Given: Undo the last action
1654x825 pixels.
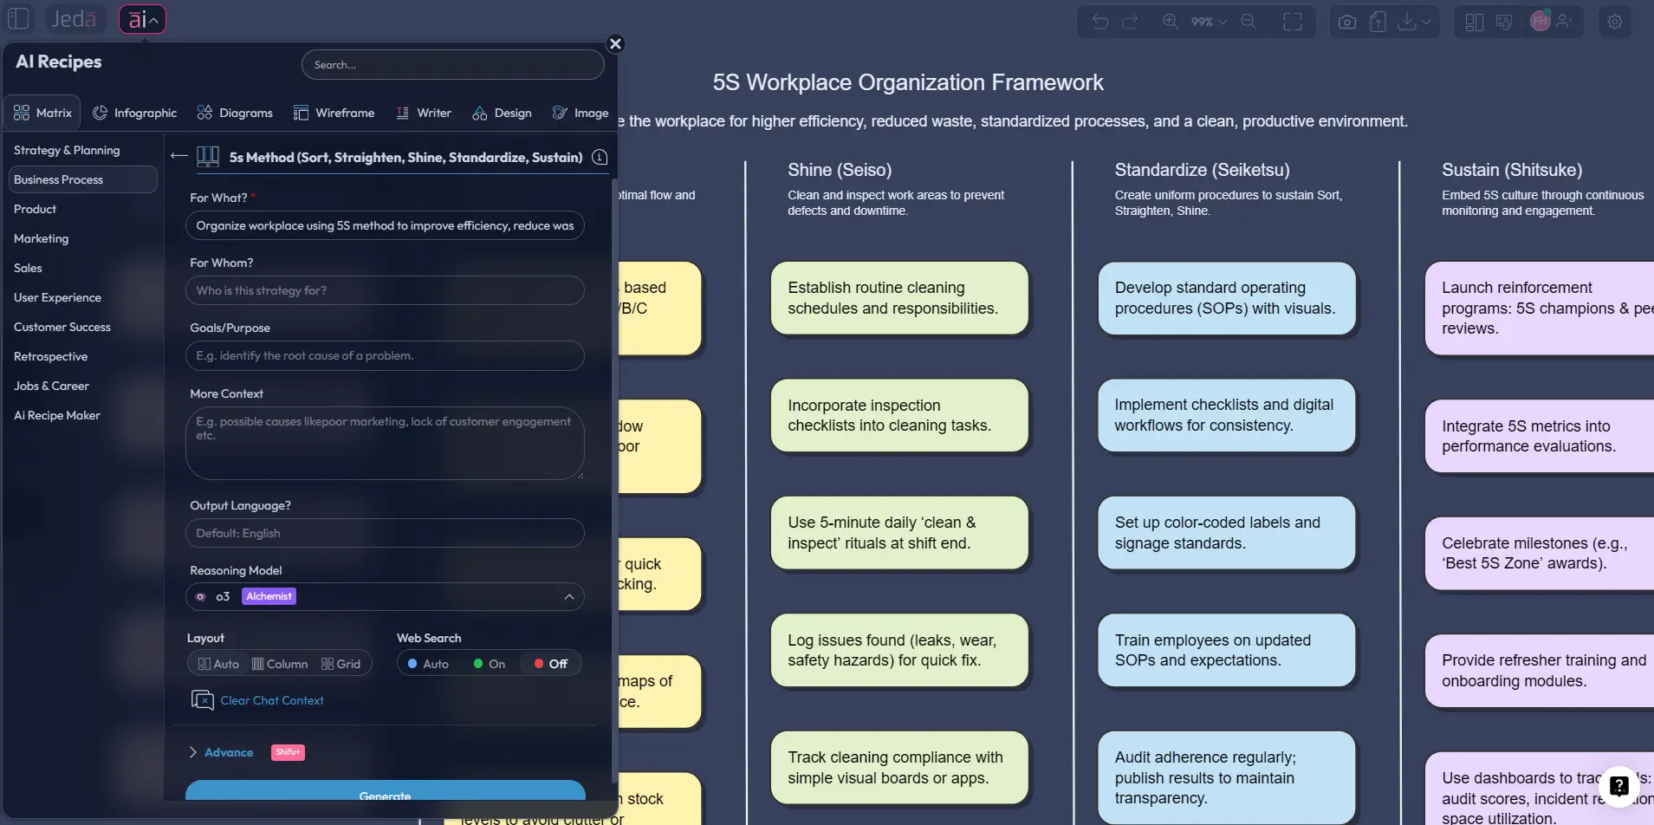Looking at the screenshot, I should (x=1100, y=22).
